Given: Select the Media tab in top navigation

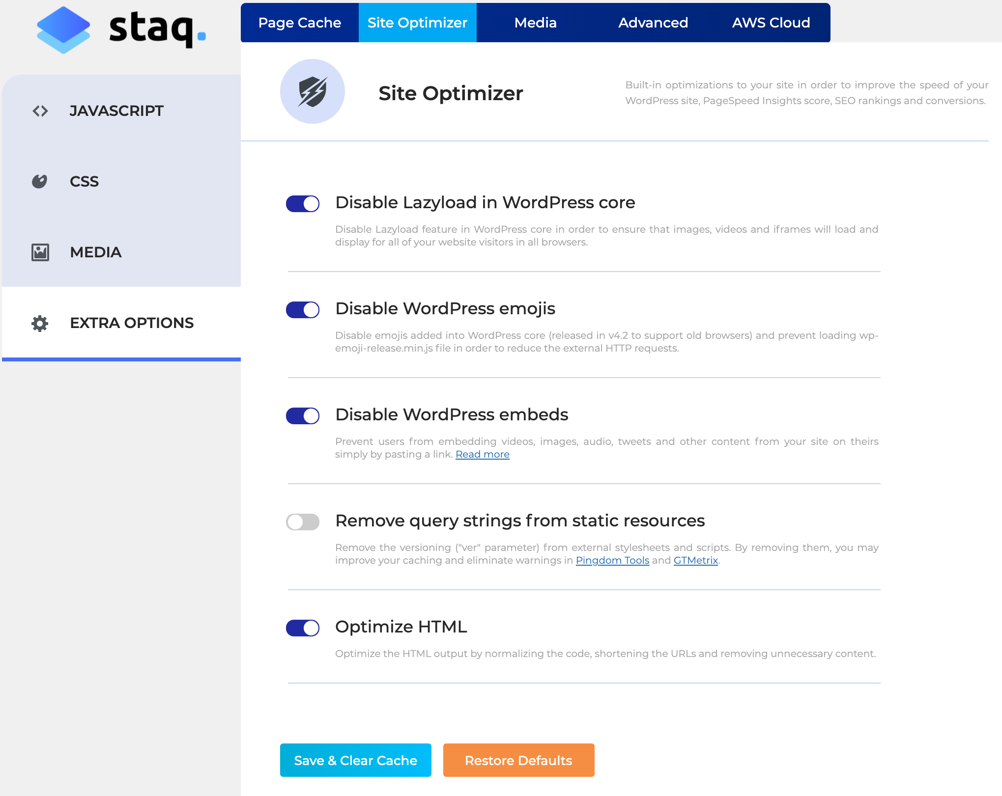Looking at the screenshot, I should pos(535,23).
